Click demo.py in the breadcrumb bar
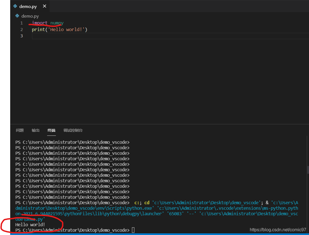This screenshot has height=235, width=309. [30, 16]
